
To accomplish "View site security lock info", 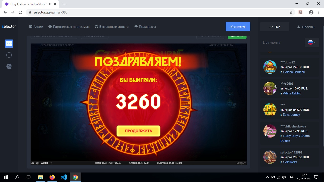I will [x=30, y=12].
